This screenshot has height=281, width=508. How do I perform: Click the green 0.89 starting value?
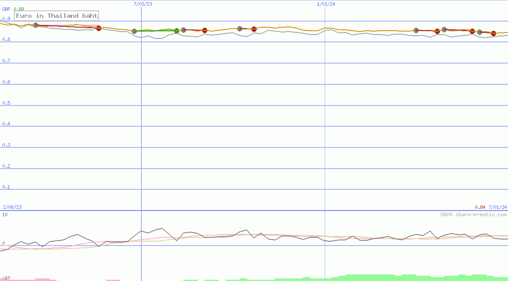pyautogui.click(x=19, y=9)
